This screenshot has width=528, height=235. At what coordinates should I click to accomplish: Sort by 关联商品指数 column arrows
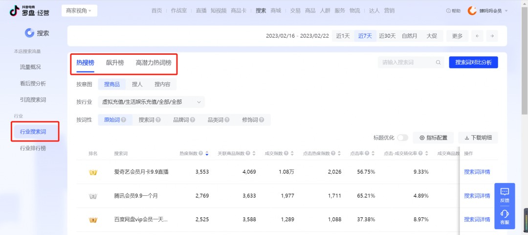tap(254, 153)
